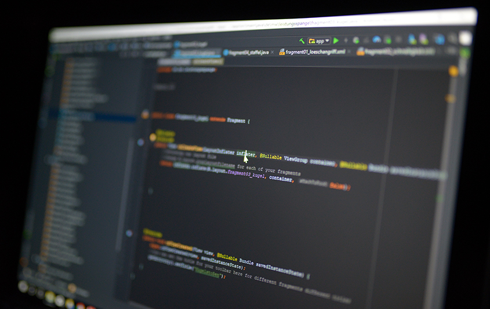Click the orange warning indicator above editor scrollbar
Image resolution: width=490 pixels, height=309 pixels.
[453, 71]
